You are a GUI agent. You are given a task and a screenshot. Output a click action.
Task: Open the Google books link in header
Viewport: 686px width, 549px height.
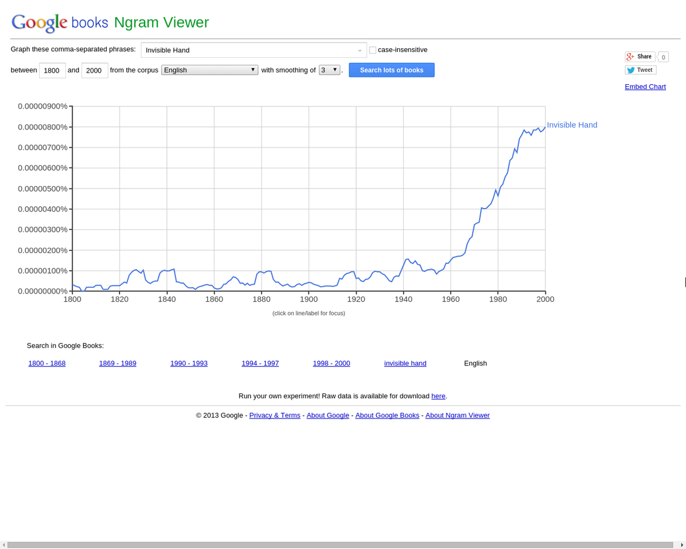click(x=89, y=23)
